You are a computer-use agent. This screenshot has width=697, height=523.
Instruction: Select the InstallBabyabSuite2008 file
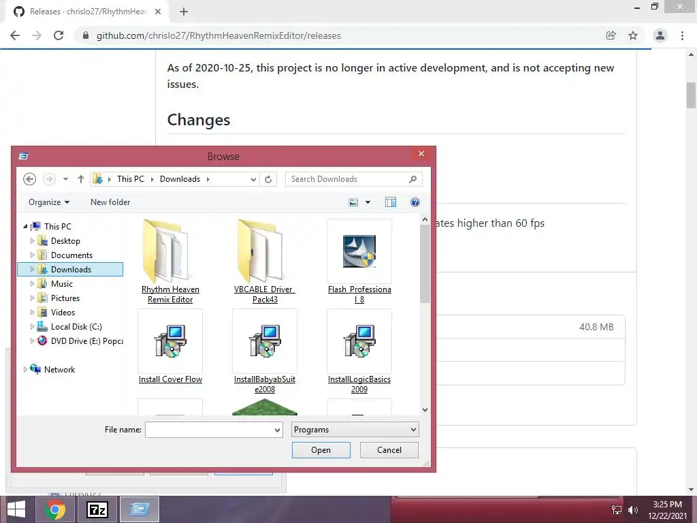pyautogui.click(x=265, y=351)
